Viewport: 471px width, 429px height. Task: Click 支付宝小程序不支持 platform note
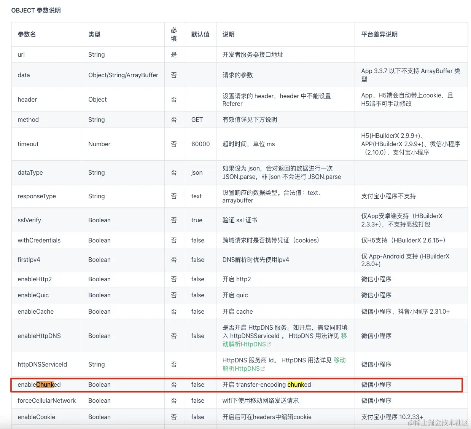tap(388, 196)
